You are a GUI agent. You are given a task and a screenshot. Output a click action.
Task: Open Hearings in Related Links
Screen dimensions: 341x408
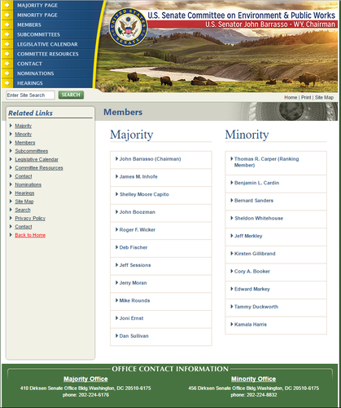click(x=24, y=193)
